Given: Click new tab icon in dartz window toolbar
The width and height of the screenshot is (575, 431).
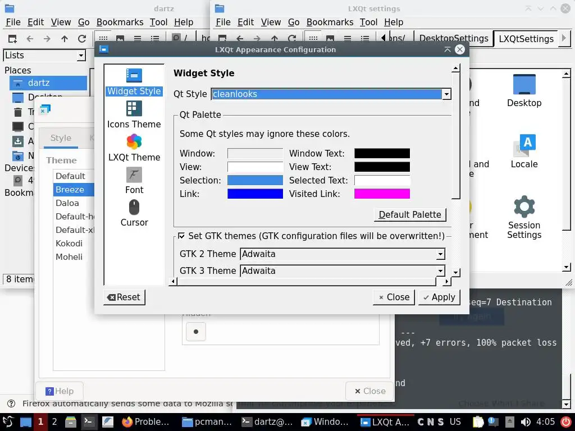Looking at the screenshot, I should click(x=12, y=39).
